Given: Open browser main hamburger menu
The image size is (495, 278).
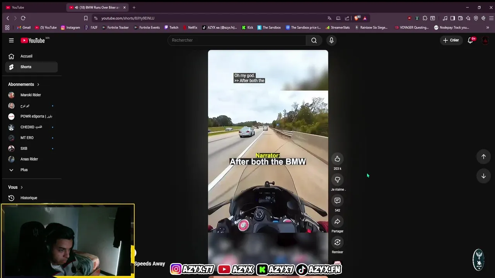Looking at the screenshot, I should [x=492, y=18].
